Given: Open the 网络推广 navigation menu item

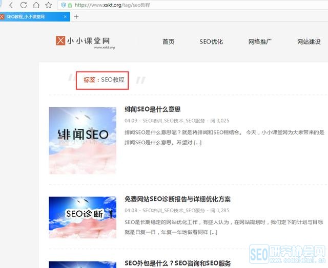Looking at the screenshot, I should (x=260, y=42).
